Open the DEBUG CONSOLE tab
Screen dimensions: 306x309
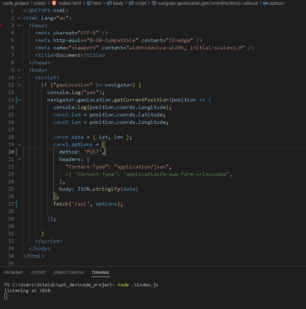69,272
